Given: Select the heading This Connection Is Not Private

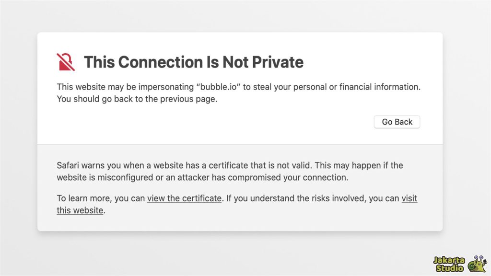Looking at the screenshot, I should coord(194,62).
